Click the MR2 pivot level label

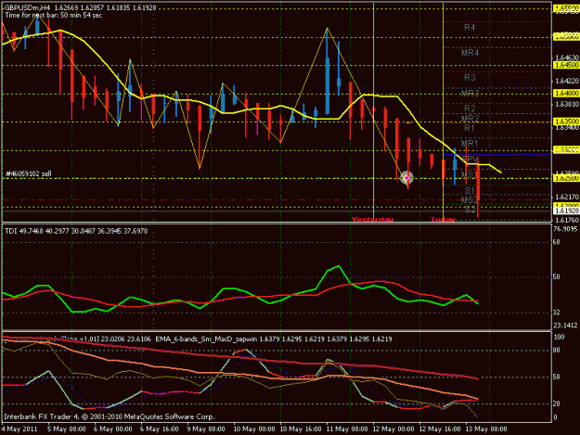point(470,119)
